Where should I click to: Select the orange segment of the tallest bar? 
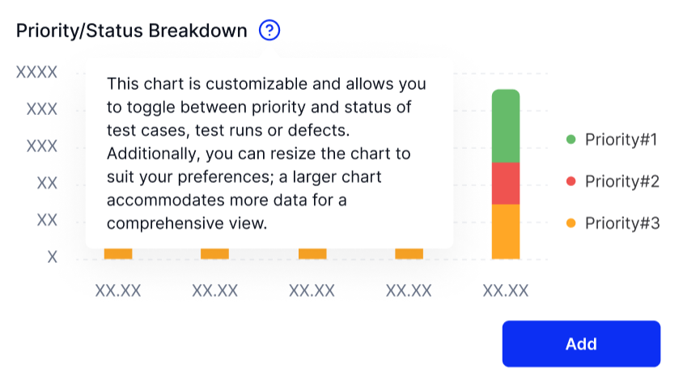pos(506,231)
